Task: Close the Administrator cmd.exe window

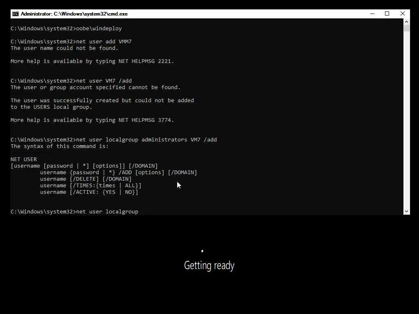Action: [403, 14]
